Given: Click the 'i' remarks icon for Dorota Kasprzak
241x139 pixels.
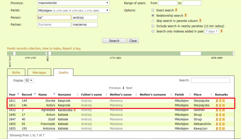Looking at the screenshot, I should click(217, 101).
